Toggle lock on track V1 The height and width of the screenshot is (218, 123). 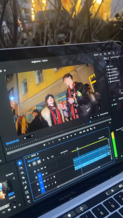point(36,177)
